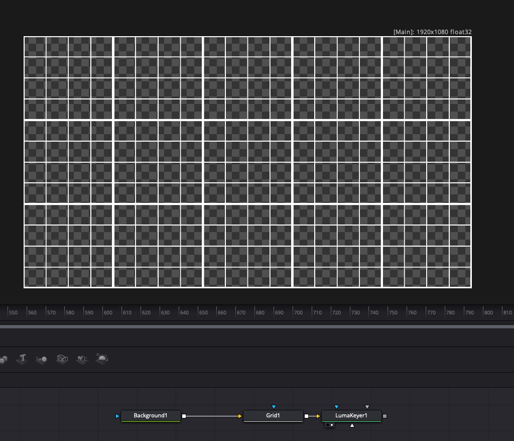Jump to frame 700 on the time ruler
Screen dimensions: 514x441
(298, 312)
